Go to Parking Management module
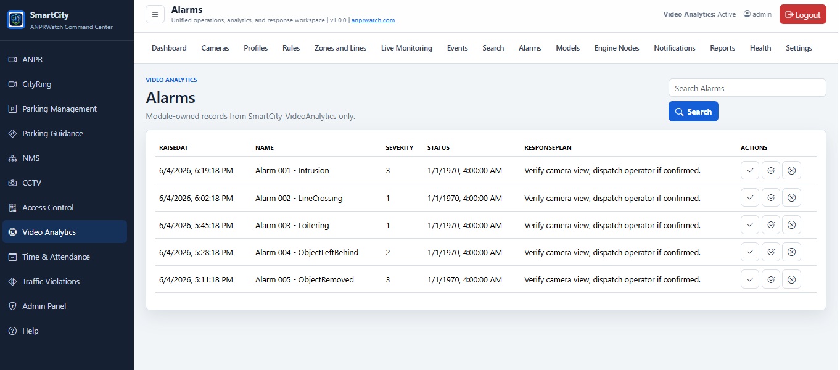The width and height of the screenshot is (840, 370). click(x=64, y=109)
